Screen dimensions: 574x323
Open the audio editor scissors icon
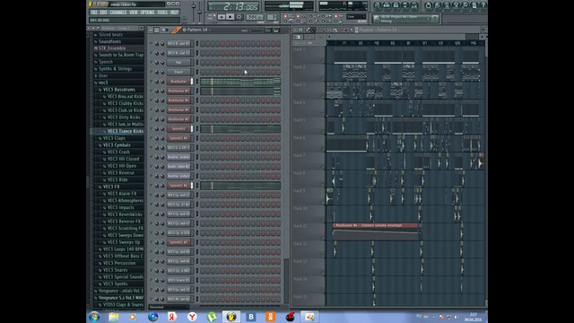click(x=456, y=5)
